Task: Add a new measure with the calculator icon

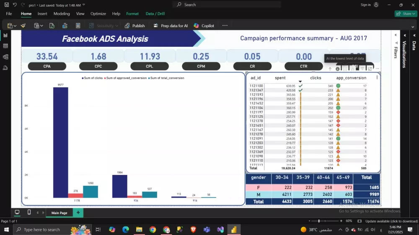Action: (x=78, y=26)
